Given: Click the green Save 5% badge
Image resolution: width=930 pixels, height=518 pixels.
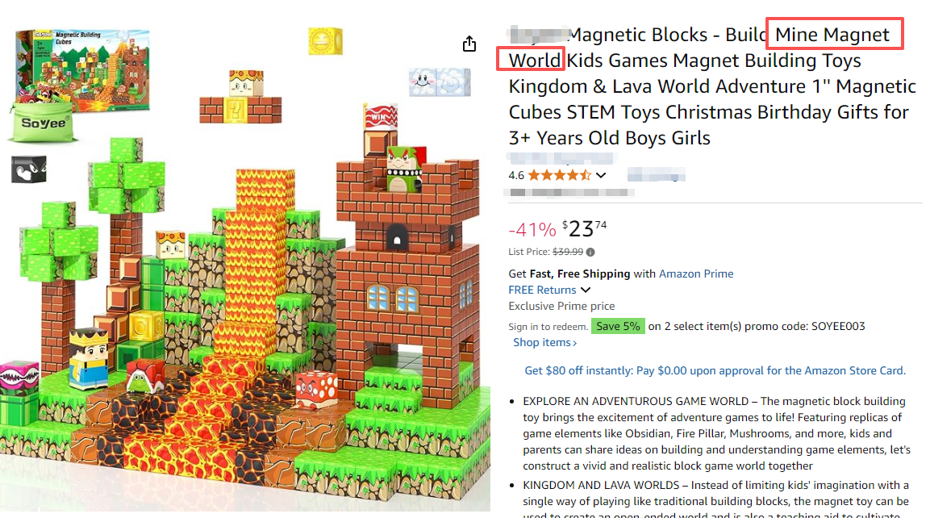Looking at the screenshot, I should (617, 326).
